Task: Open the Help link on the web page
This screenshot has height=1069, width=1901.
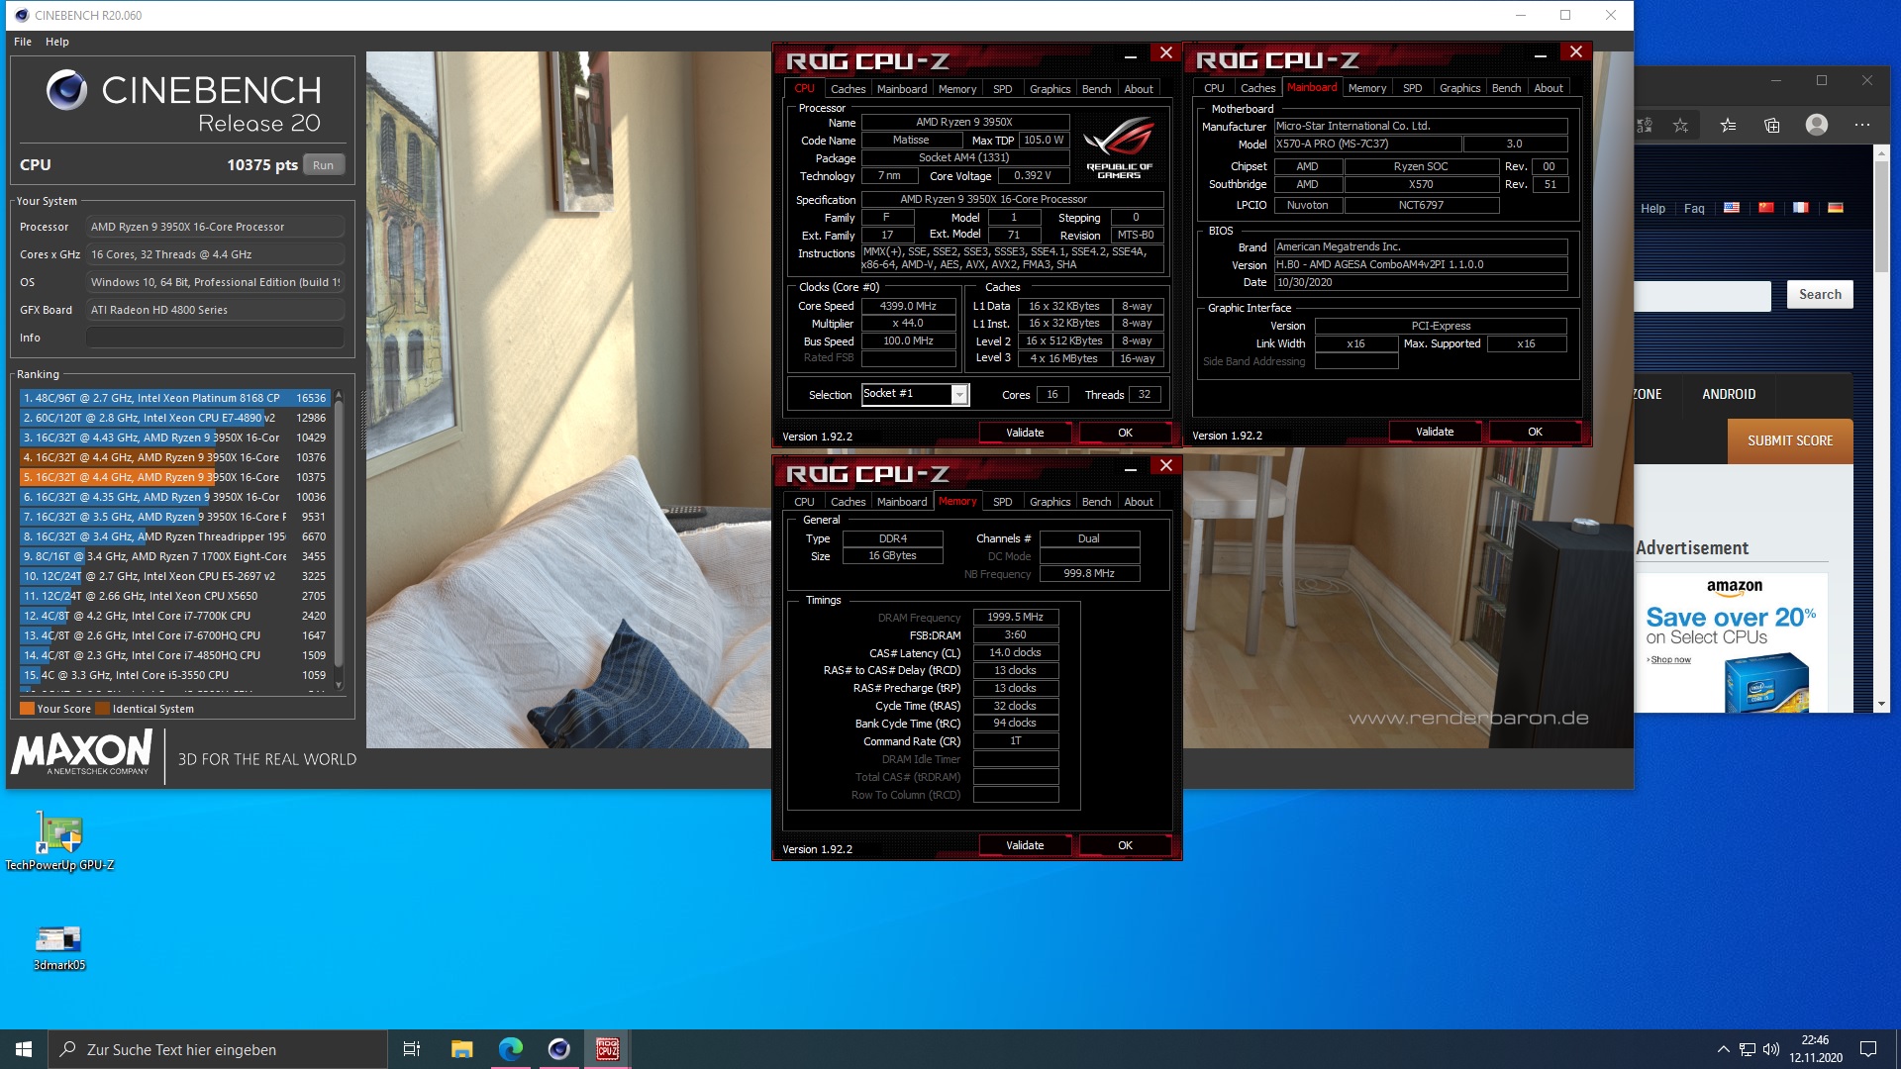Action: click(1652, 209)
